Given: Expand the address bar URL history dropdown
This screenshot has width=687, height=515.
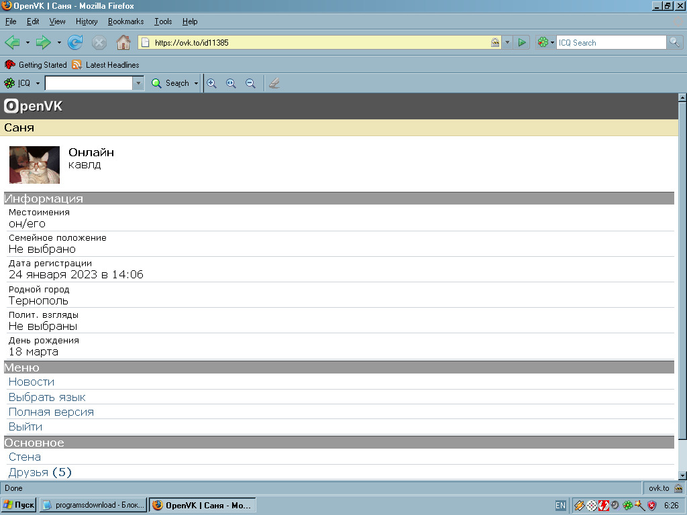Looking at the screenshot, I should (507, 42).
